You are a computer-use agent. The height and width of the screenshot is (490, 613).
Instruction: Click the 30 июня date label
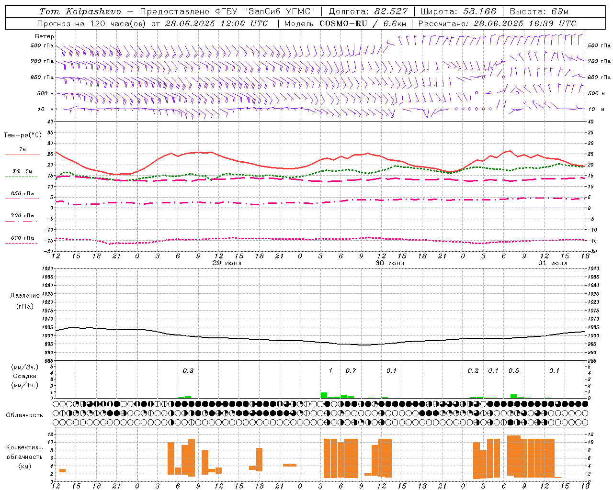tap(389, 263)
